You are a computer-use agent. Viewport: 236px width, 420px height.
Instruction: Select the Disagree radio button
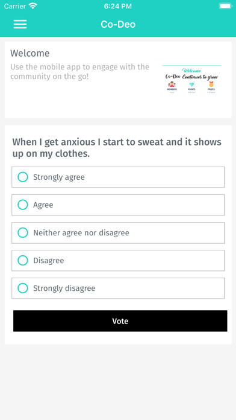coord(23,260)
